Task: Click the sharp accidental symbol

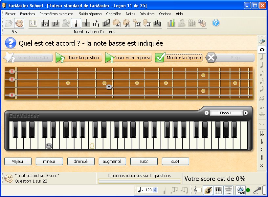Action: 262,158
